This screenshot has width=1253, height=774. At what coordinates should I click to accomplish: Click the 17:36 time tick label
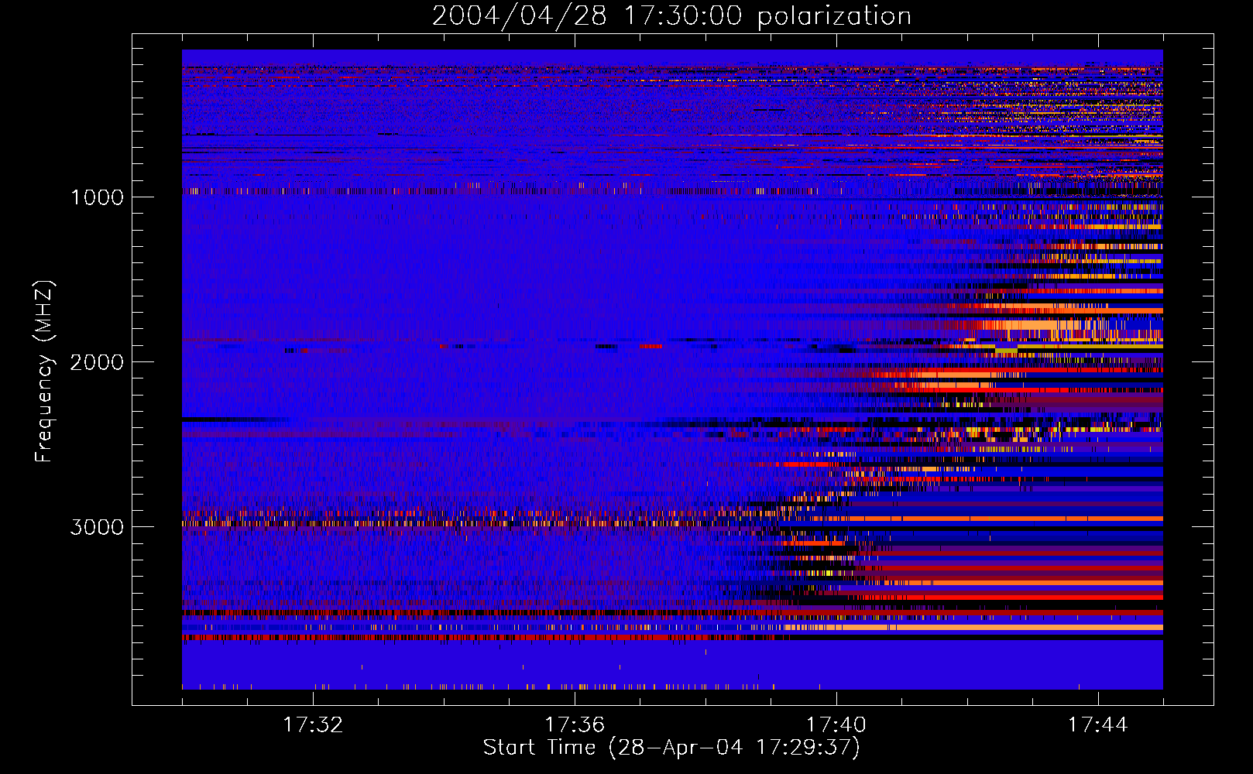(575, 725)
